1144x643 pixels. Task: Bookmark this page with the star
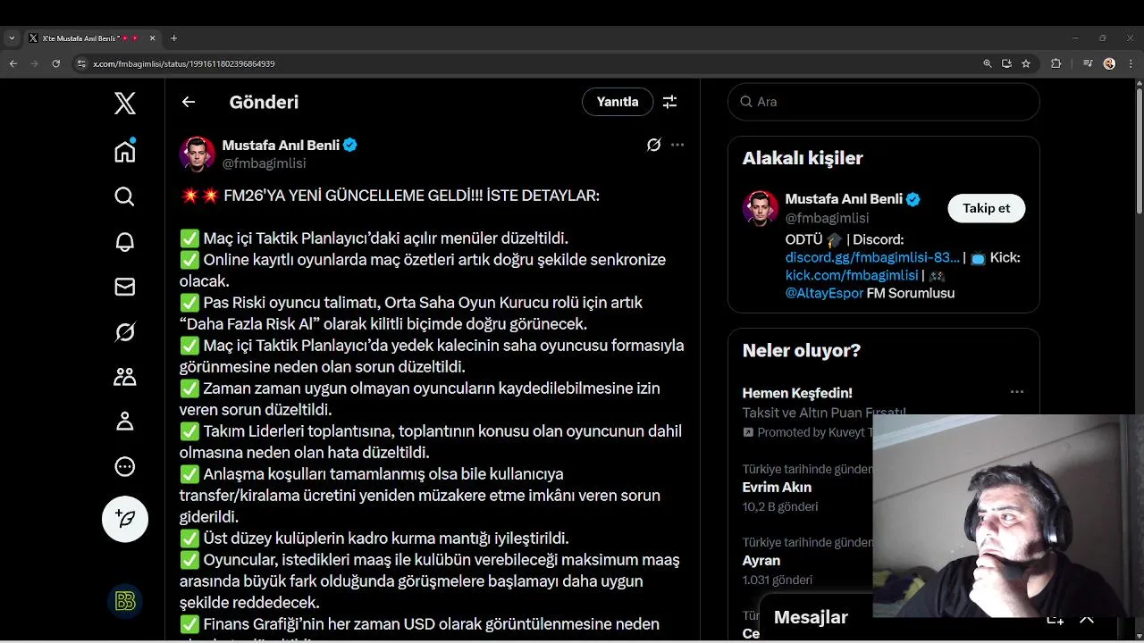click(1026, 63)
